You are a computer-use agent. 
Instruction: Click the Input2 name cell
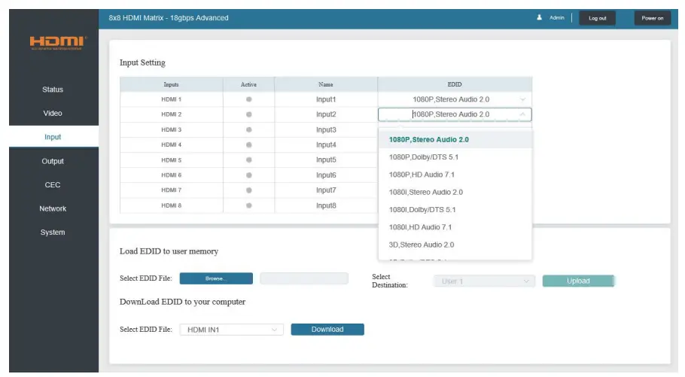click(x=326, y=114)
